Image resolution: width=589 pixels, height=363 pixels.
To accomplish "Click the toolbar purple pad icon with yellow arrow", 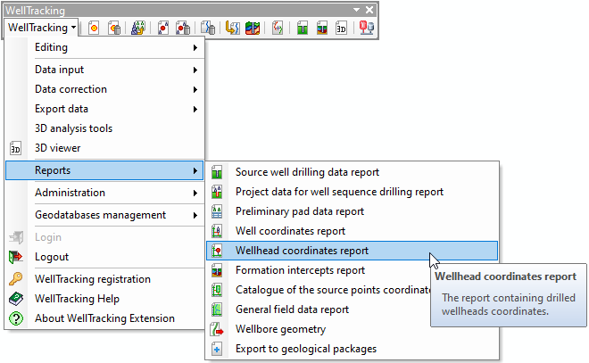I will pyautogui.click(x=137, y=28).
